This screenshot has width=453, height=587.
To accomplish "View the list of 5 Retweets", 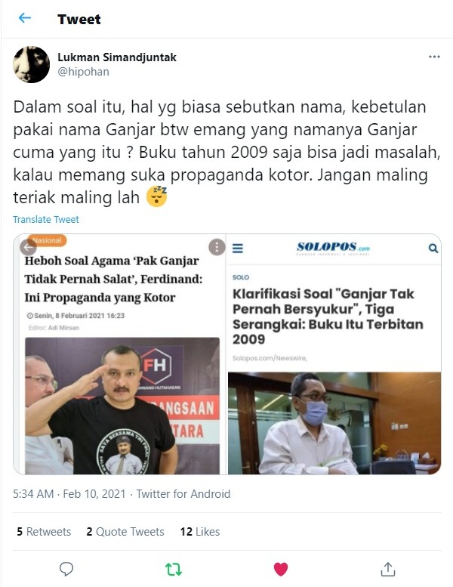I will coord(44,532).
